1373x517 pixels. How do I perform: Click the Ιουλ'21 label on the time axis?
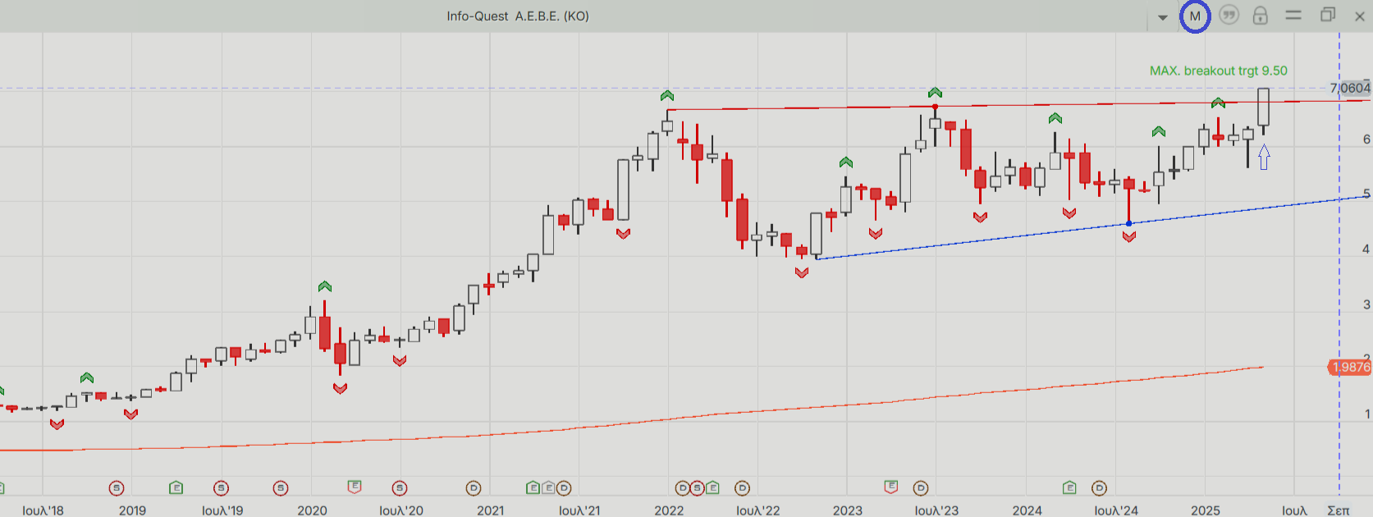pyautogui.click(x=579, y=510)
